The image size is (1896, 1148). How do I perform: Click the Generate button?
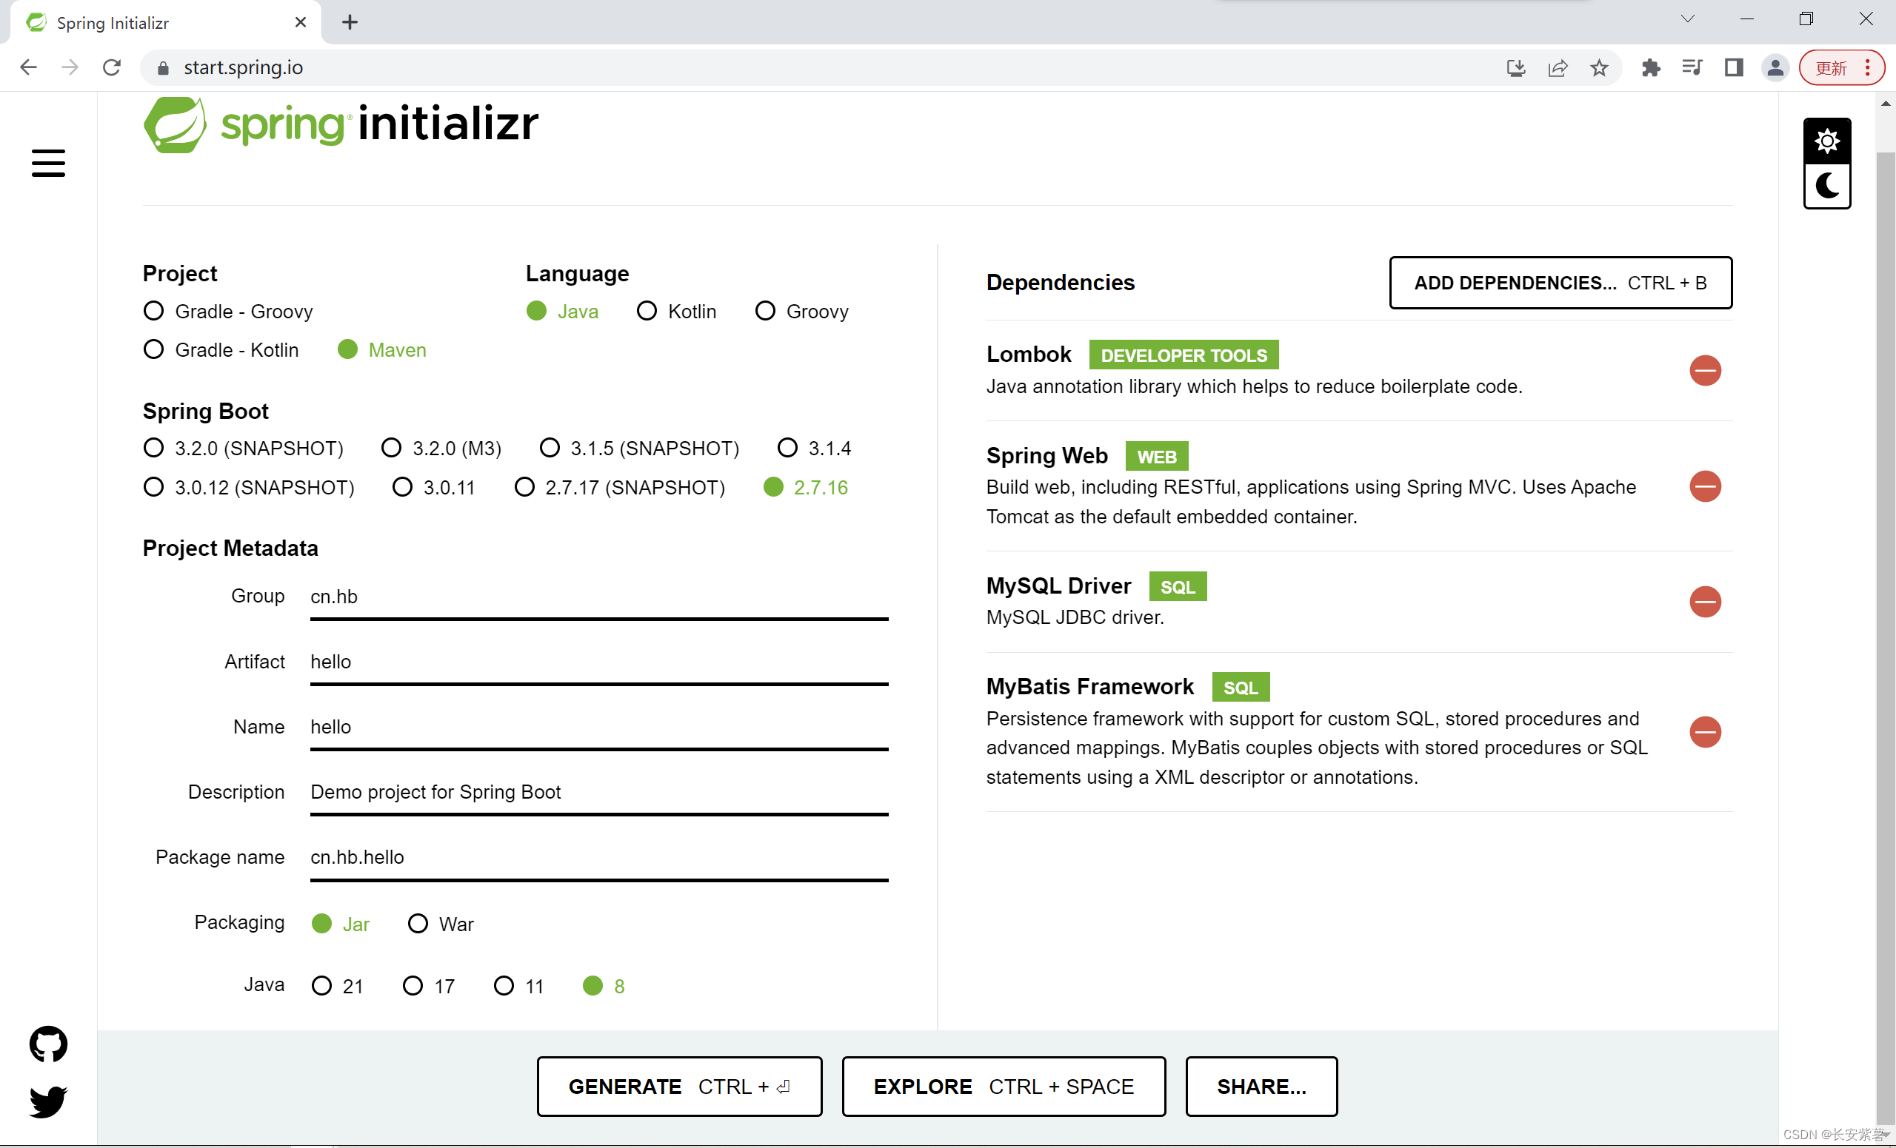679,1086
